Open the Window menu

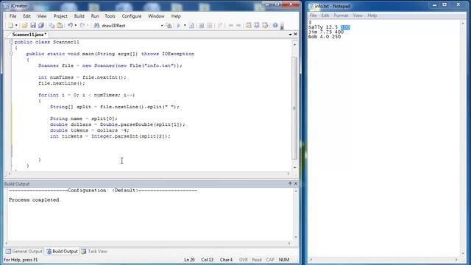click(x=156, y=16)
